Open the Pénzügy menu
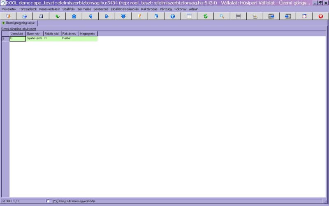The height and width of the screenshot is (206, 329). pos(166,9)
